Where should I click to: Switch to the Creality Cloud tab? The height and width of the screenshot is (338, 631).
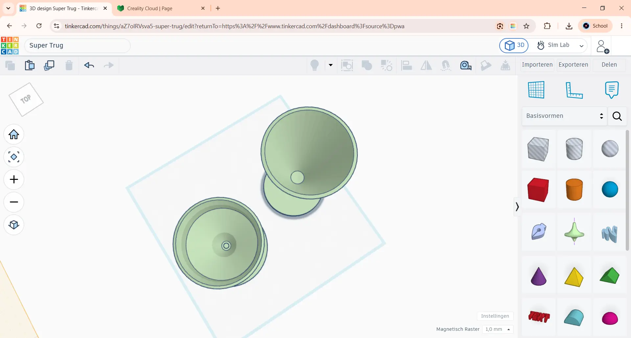pyautogui.click(x=161, y=9)
